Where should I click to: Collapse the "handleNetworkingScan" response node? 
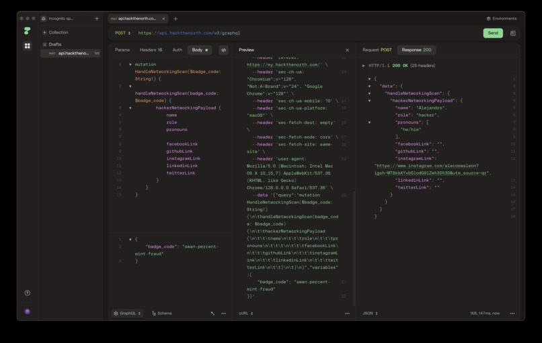pyautogui.click(x=369, y=93)
